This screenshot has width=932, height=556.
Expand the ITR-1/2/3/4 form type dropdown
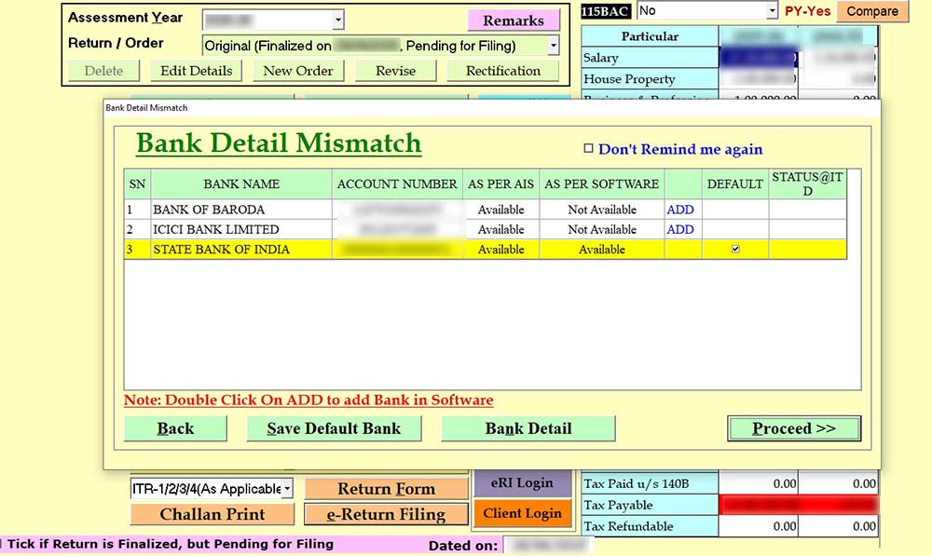click(286, 489)
